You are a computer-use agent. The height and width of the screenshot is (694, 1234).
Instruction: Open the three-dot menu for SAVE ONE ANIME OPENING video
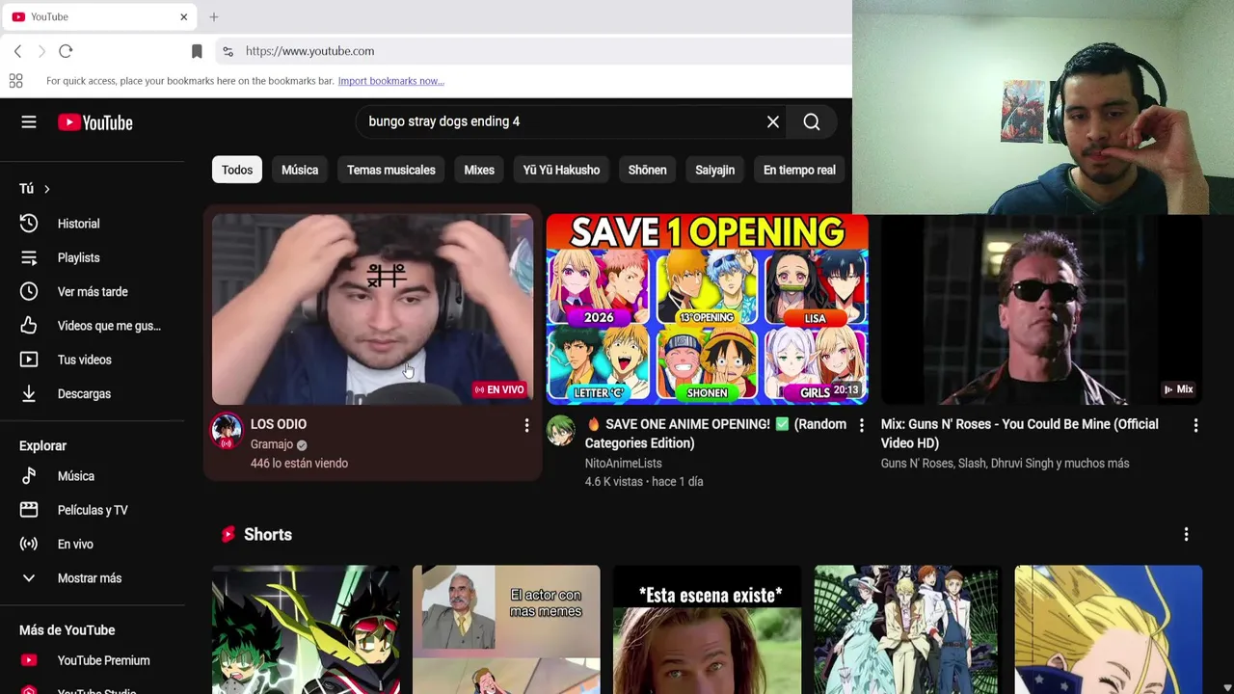(x=861, y=425)
